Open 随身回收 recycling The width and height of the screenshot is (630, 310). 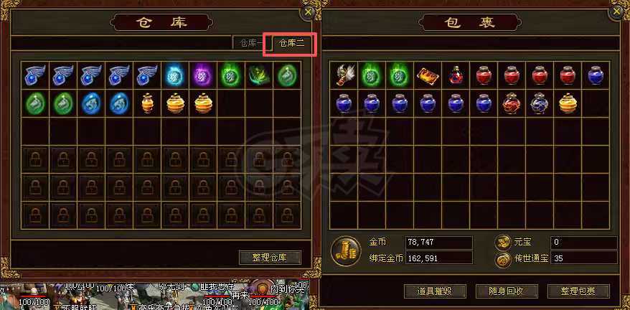(507, 291)
